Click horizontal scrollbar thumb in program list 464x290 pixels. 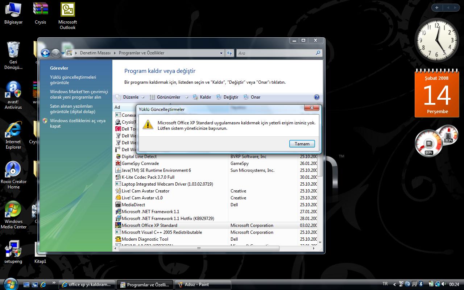point(199,248)
